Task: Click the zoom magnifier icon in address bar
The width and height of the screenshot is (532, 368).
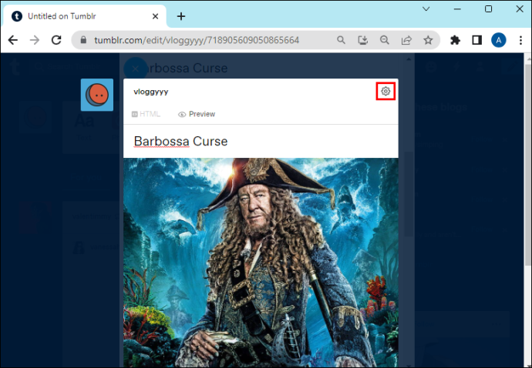Action: [x=385, y=40]
